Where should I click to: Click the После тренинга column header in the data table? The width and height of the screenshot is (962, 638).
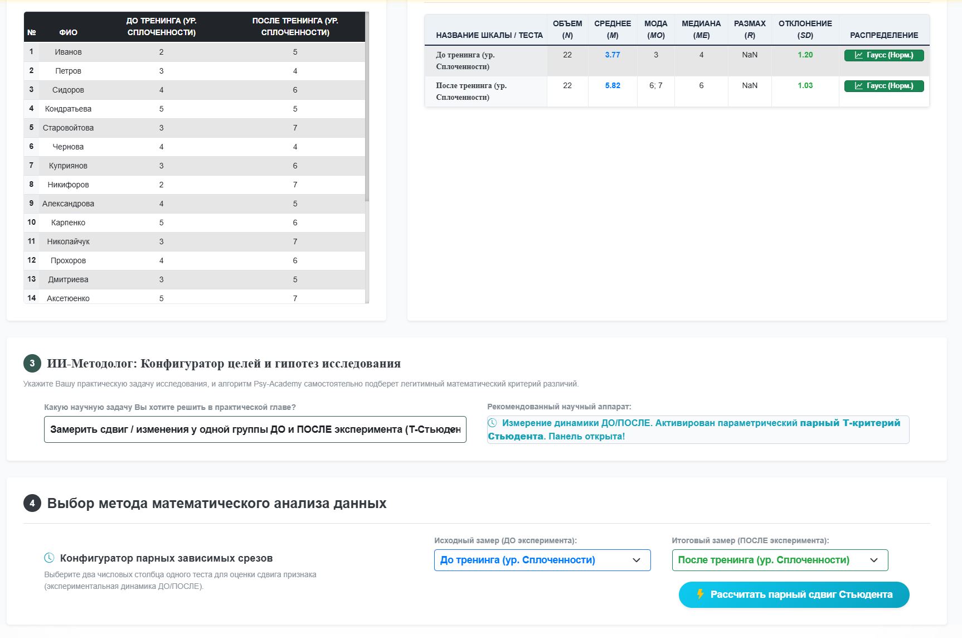[295, 26]
